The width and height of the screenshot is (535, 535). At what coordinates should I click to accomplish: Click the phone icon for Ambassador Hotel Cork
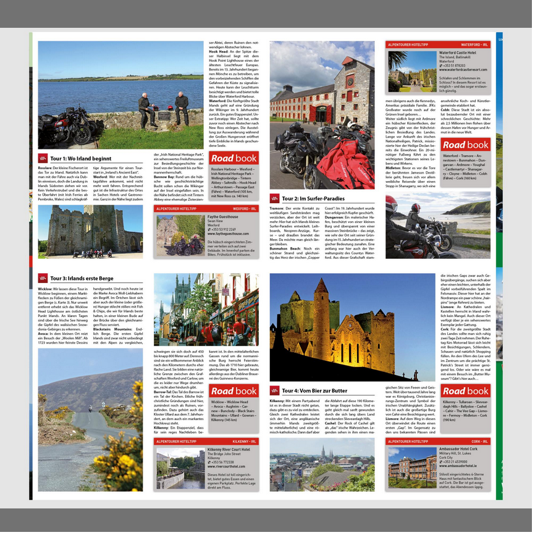tap(442, 461)
